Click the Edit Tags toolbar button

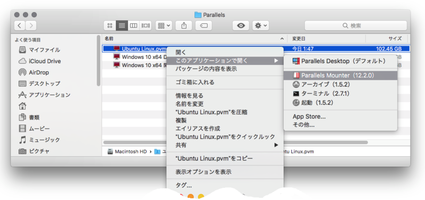[x=203, y=26]
